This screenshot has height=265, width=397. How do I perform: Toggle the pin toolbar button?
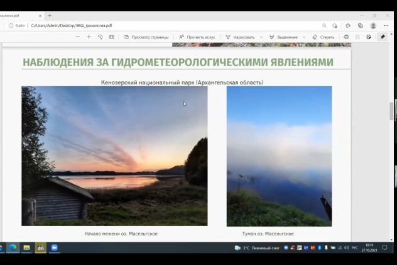click(x=383, y=37)
